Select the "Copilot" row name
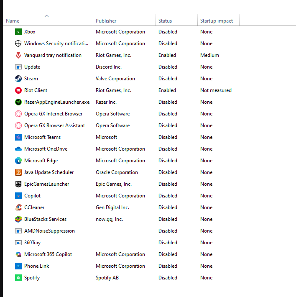The width and height of the screenshot is (296, 297). tap(32, 196)
